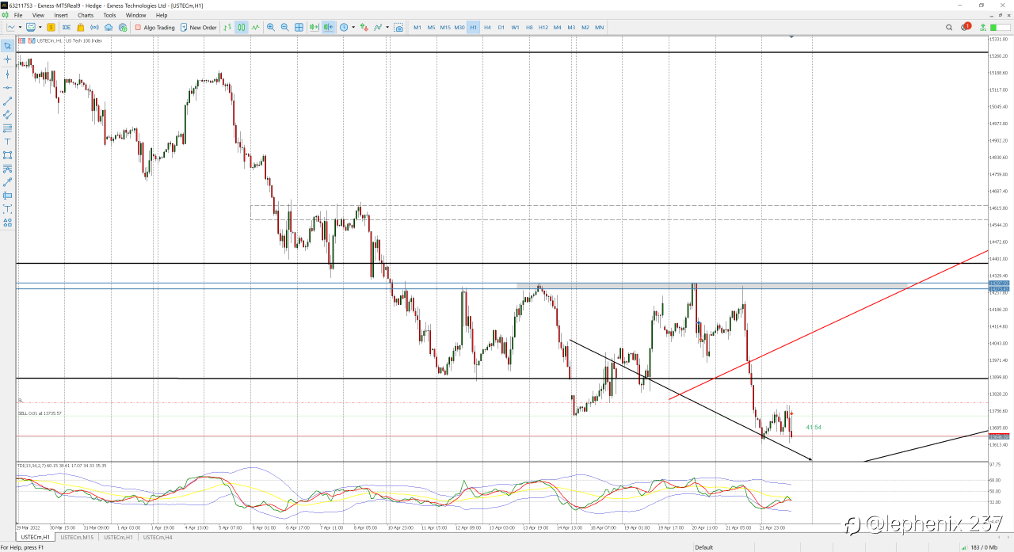Open the market shopping bag icon
The height and width of the screenshot is (552, 1014).
coord(80,27)
